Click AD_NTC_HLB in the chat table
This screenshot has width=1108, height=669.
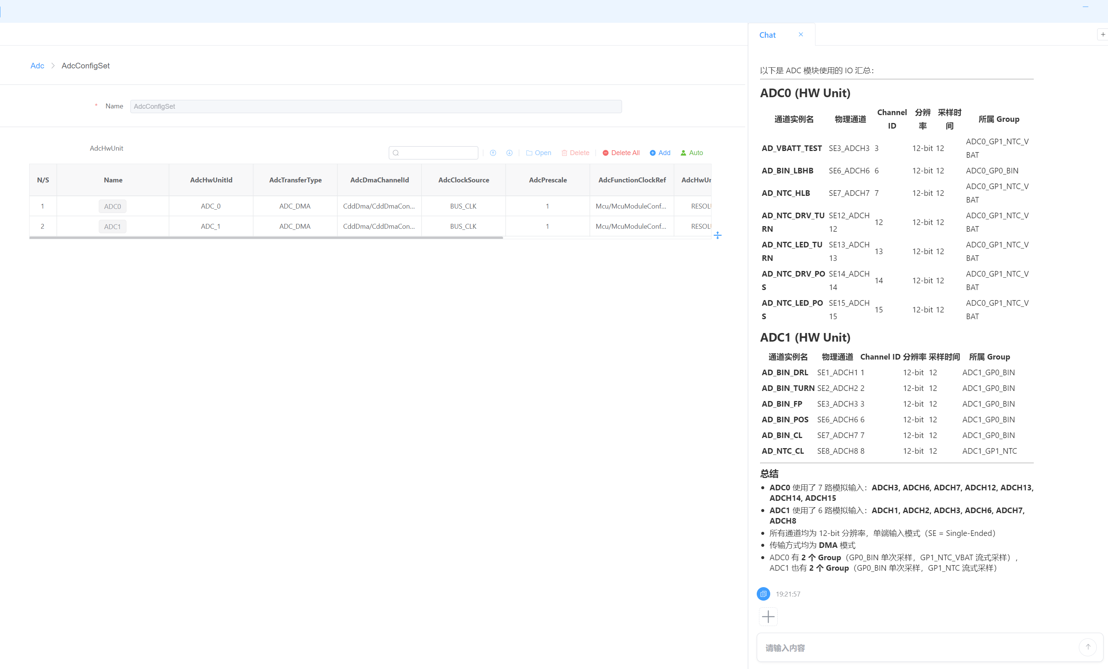(x=786, y=193)
